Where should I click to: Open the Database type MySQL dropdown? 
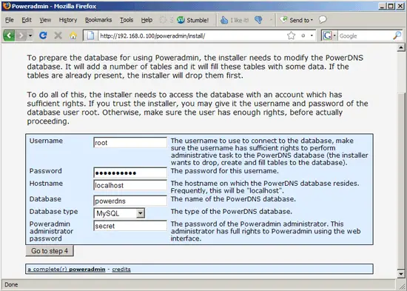[x=119, y=213]
